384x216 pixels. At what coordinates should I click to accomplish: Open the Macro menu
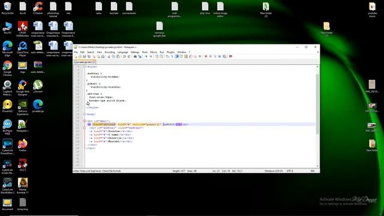click(x=154, y=52)
